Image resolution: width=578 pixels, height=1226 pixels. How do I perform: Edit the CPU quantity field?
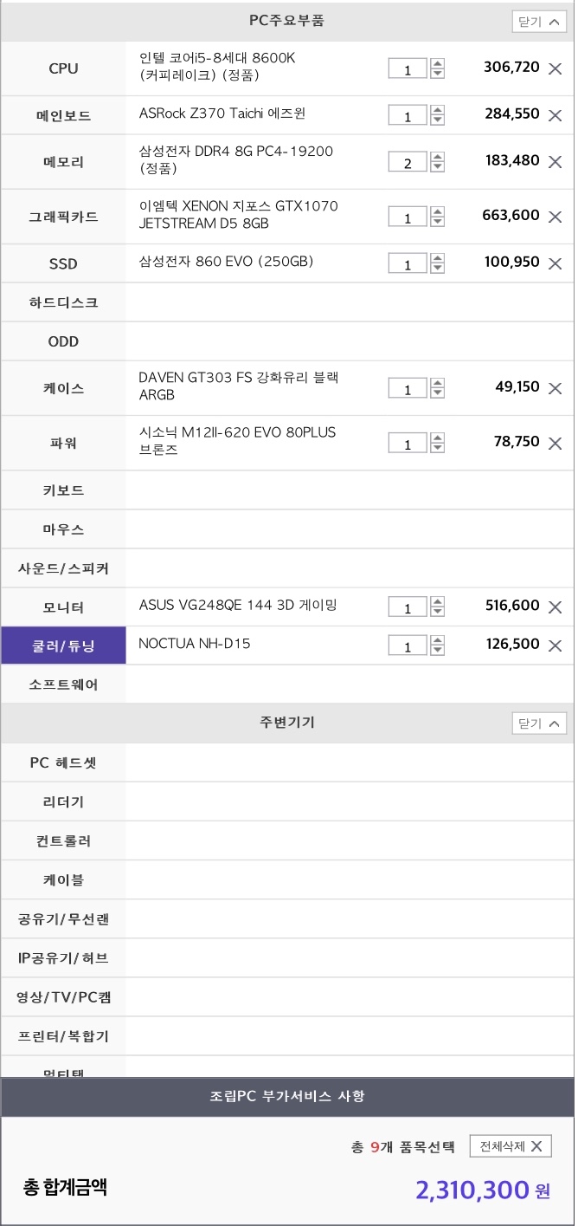(408, 69)
